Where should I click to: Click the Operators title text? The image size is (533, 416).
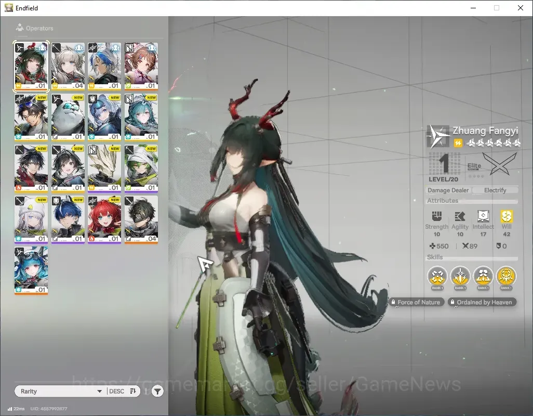39,28
